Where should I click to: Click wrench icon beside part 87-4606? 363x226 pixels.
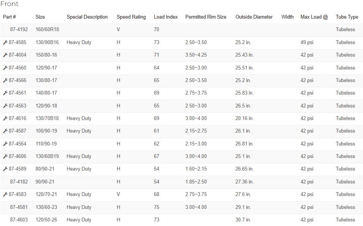point(5,156)
